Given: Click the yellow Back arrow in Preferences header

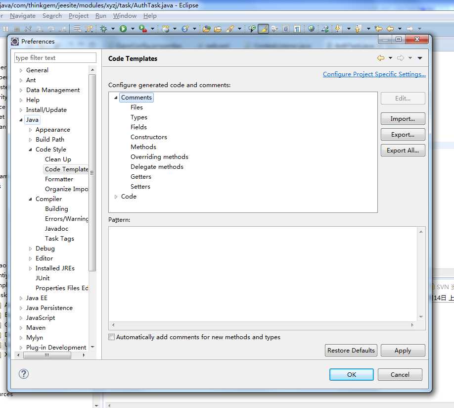Looking at the screenshot, I should tap(380, 58).
